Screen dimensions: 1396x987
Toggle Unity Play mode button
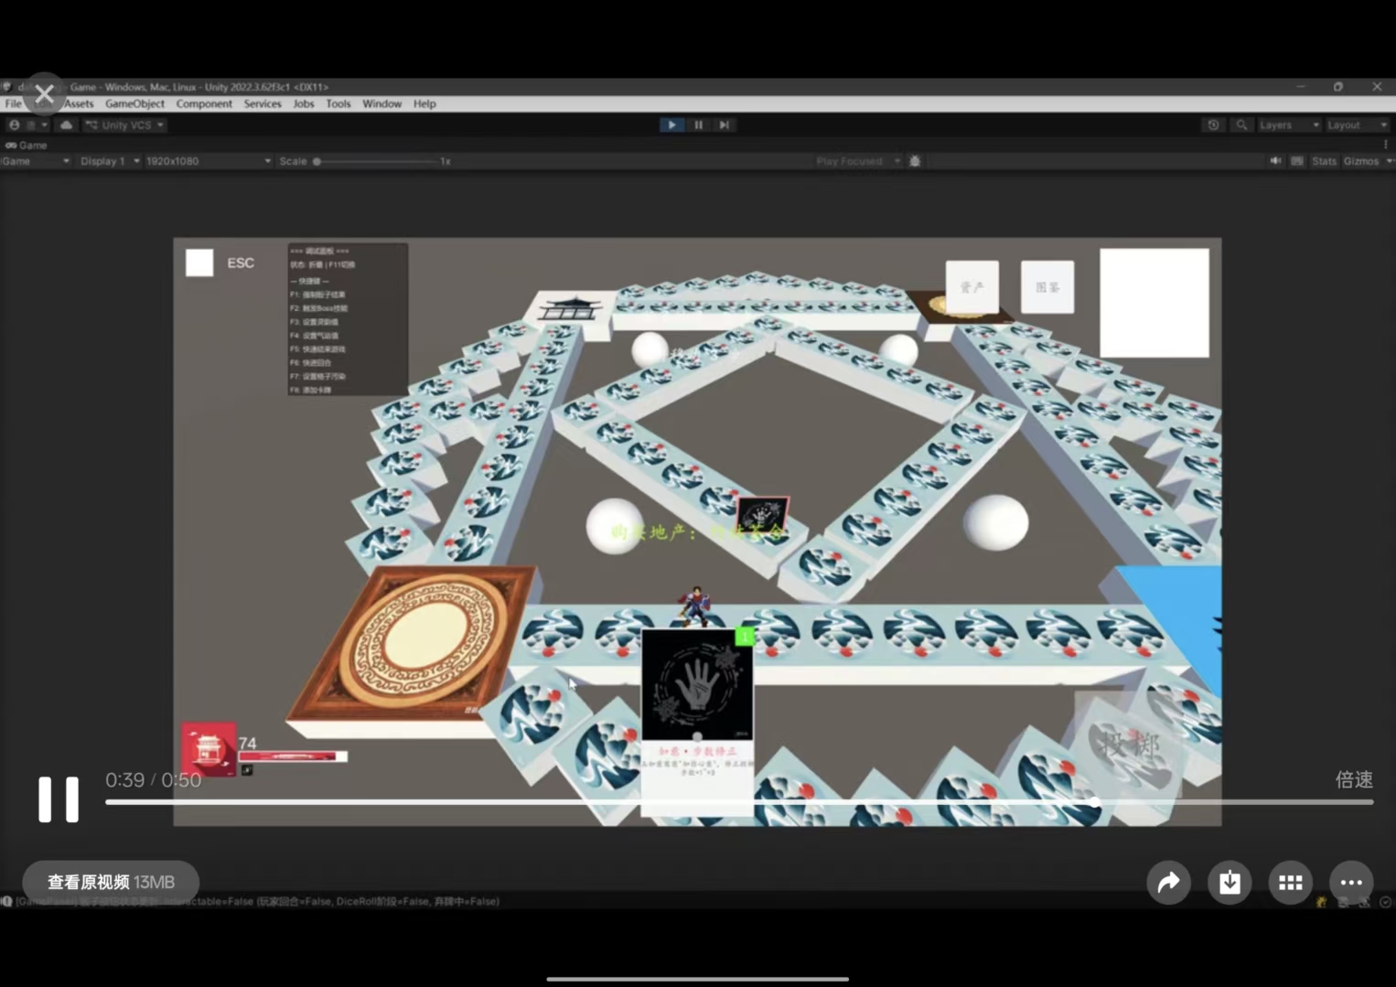671,125
